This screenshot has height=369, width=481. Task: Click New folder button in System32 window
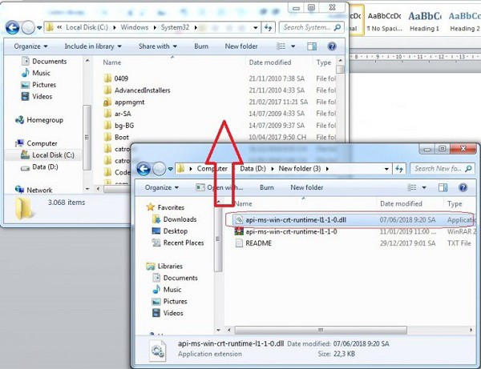[241, 46]
